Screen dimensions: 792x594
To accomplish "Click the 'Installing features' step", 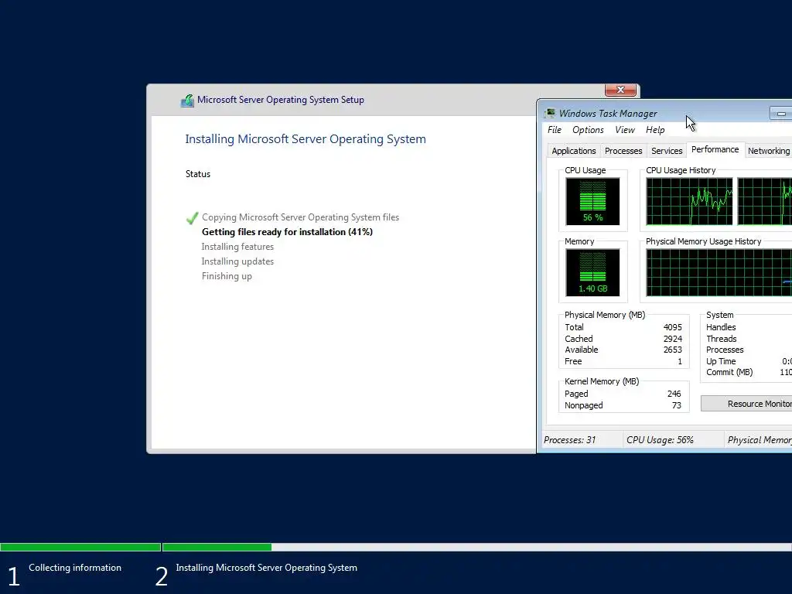I will (237, 247).
